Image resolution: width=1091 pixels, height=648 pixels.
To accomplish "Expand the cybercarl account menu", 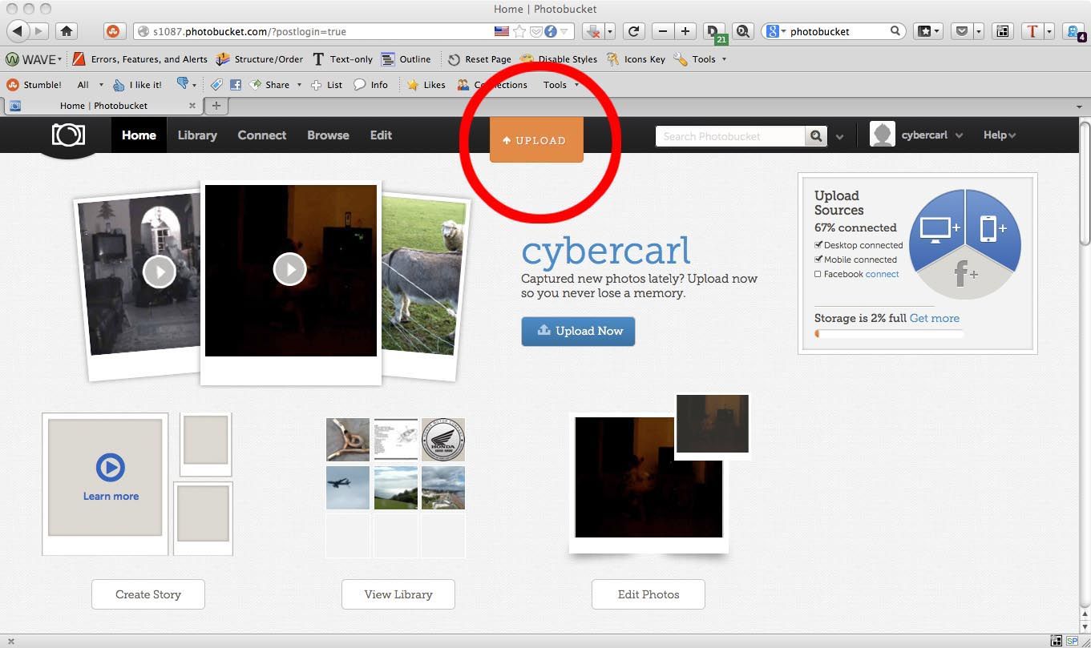I will coord(960,135).
